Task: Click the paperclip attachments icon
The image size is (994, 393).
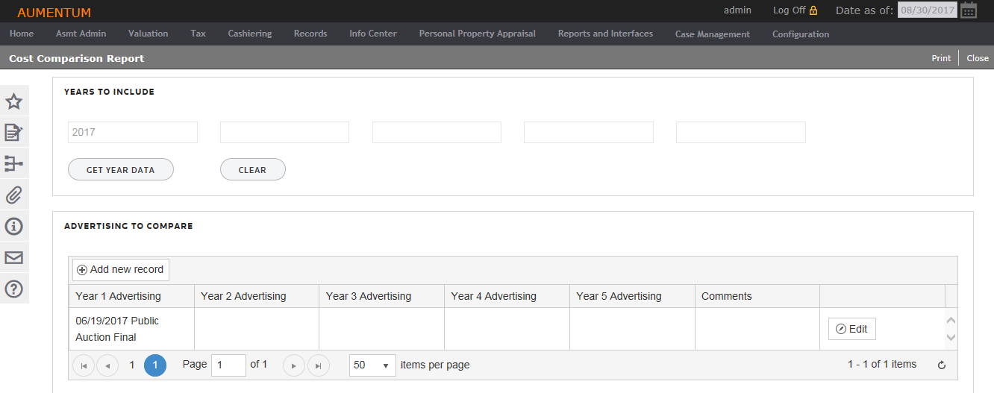Action: coord(14,195)
